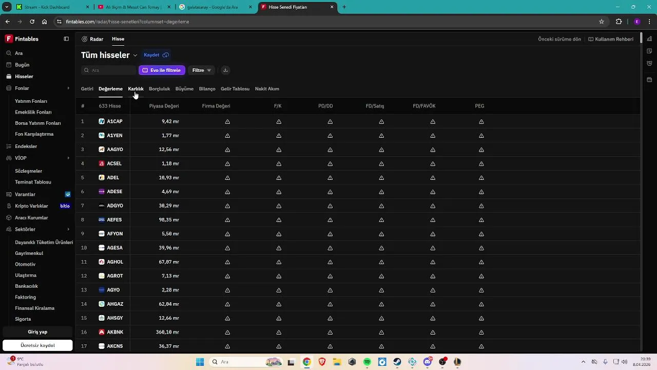This screenshot has height=370, width=657.
Task: Switch to Google galatasaray browser tab
Action: coord(216,7)
